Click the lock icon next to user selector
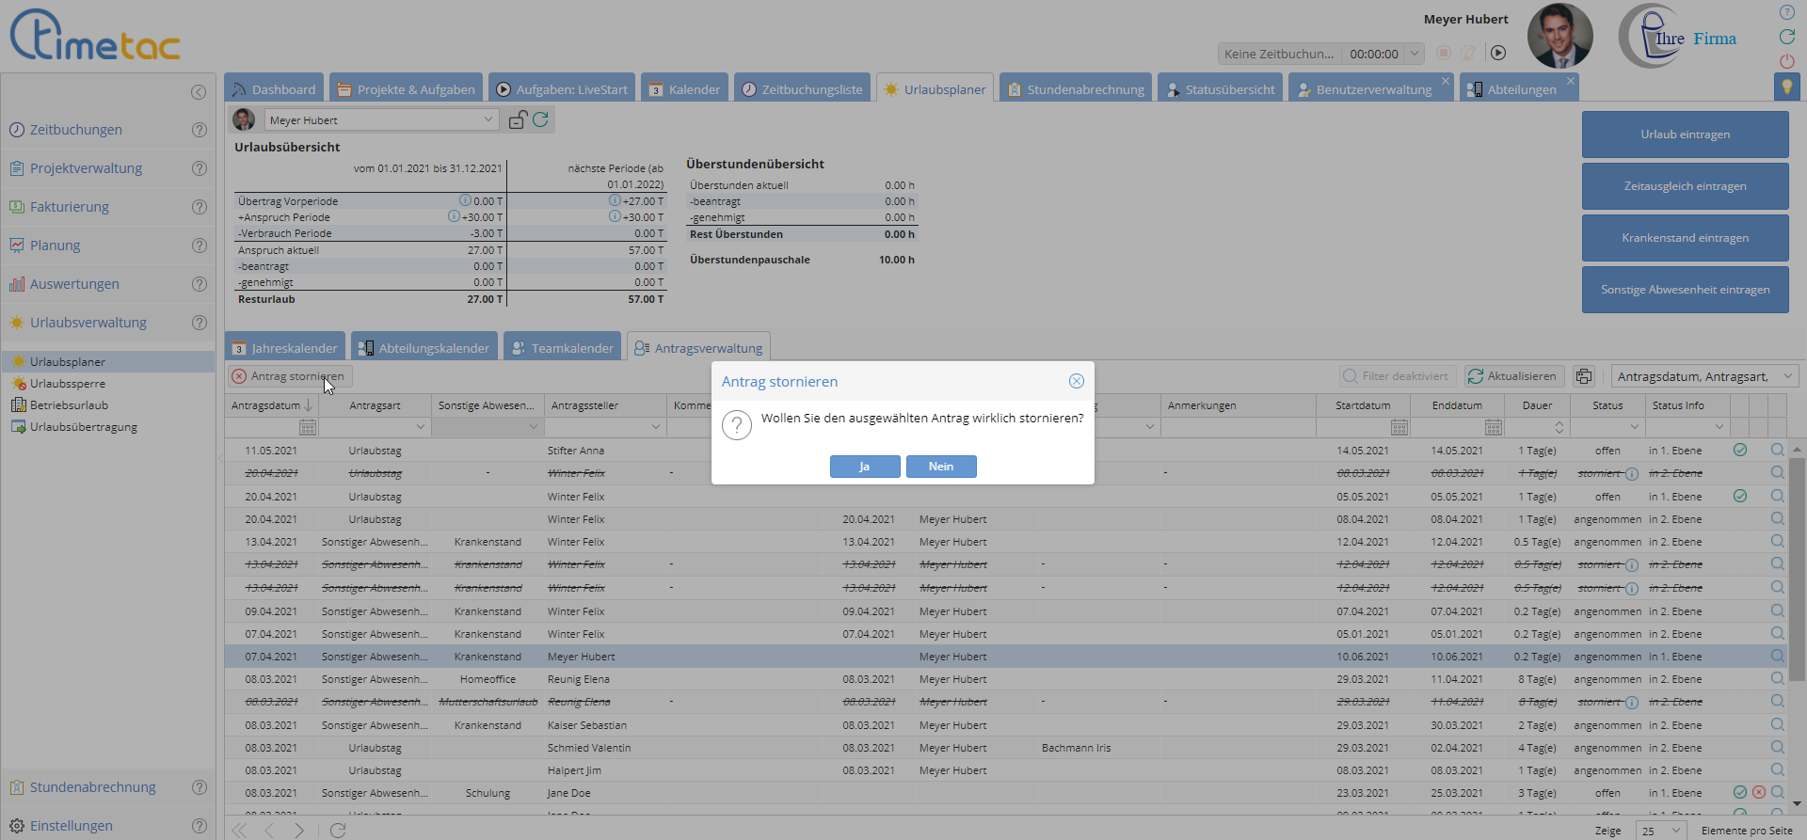This screenshot has width=1807, height=840. pyautogui.click(x=517, y=119)
